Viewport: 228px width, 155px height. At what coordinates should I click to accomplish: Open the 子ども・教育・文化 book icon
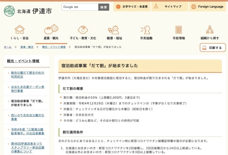tap(83, 30)
